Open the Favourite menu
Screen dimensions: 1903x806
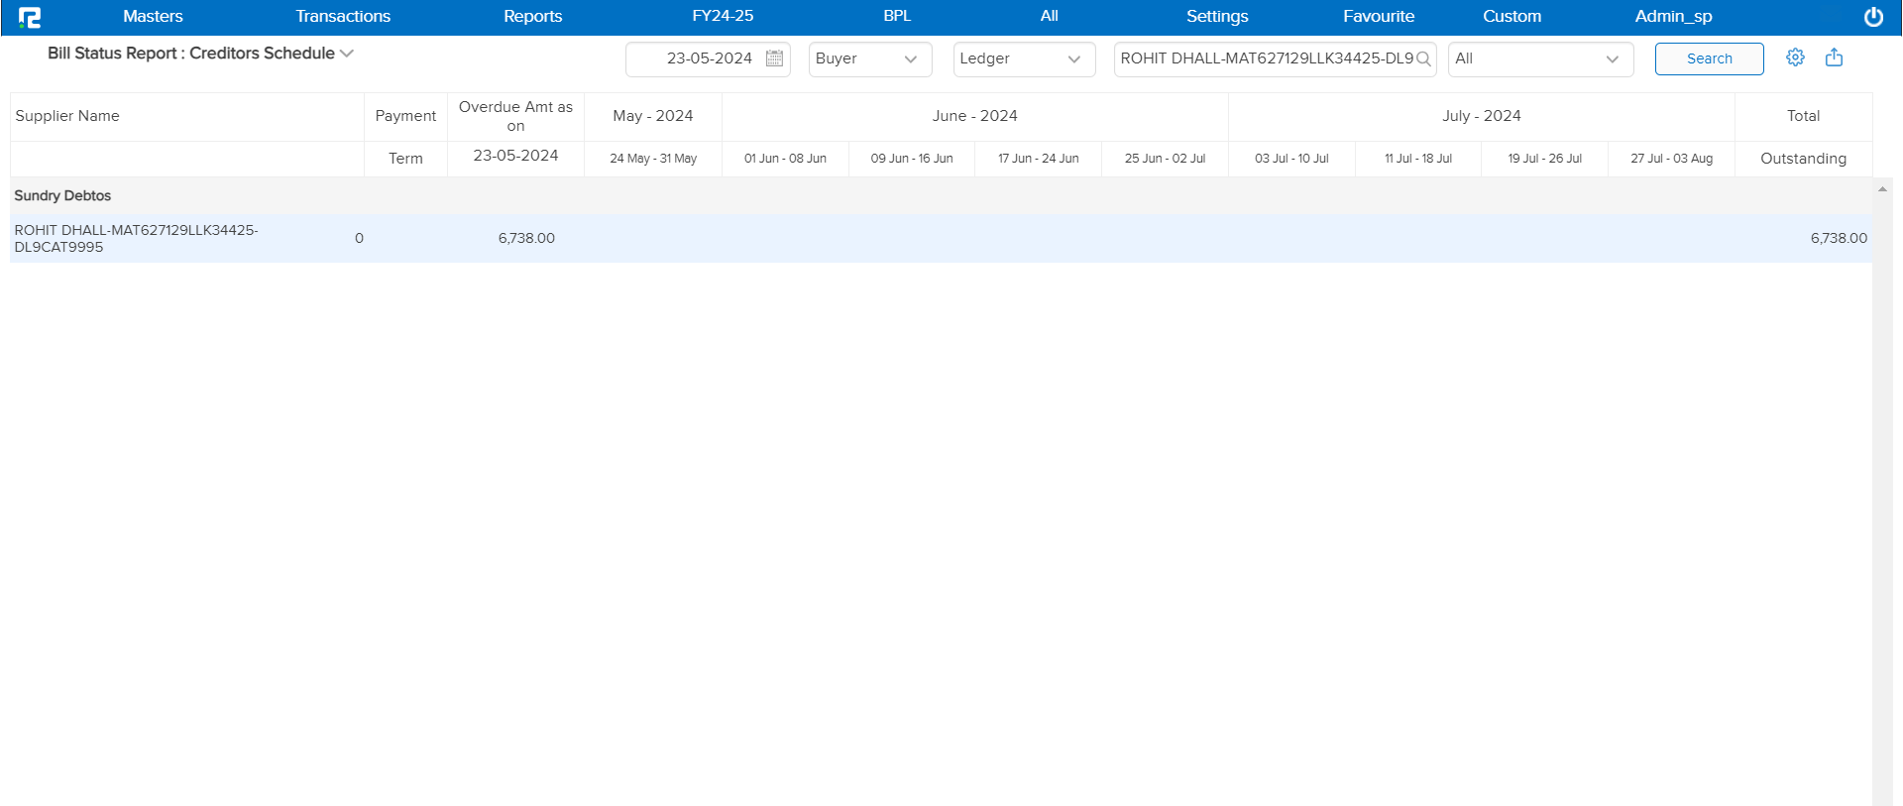pyautogui.click(x=1378, y=17)
